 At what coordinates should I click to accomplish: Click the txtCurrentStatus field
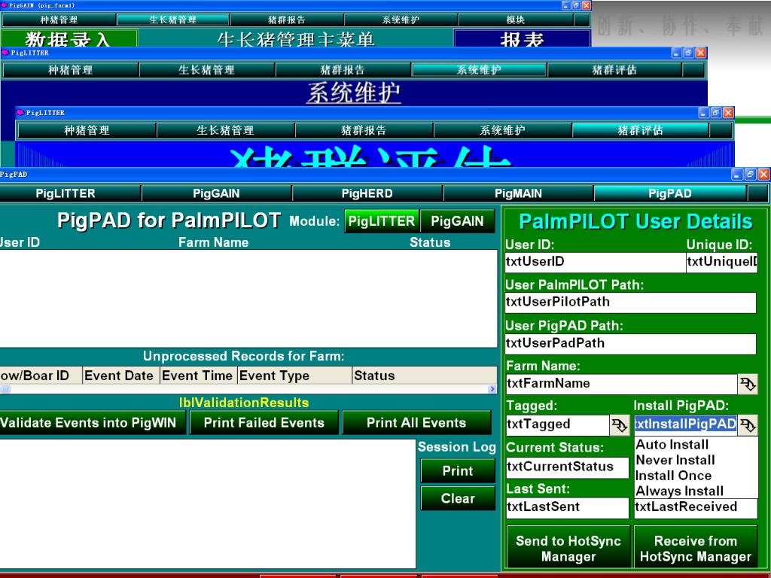tap(568, 467)
